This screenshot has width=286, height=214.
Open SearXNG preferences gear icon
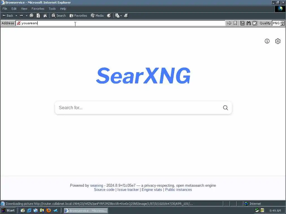pyautogui.click(x=278, y=41)
